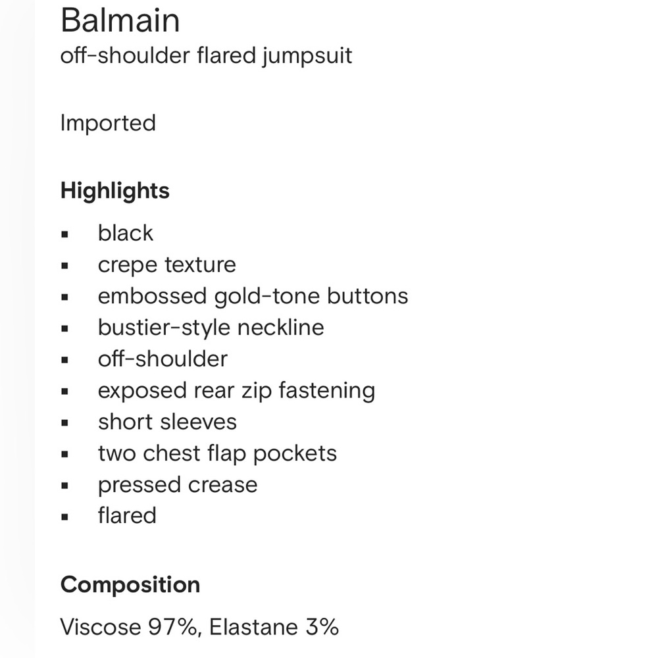
Task: Click the bullet before short sleeves
Action: (x=64, y=423)
